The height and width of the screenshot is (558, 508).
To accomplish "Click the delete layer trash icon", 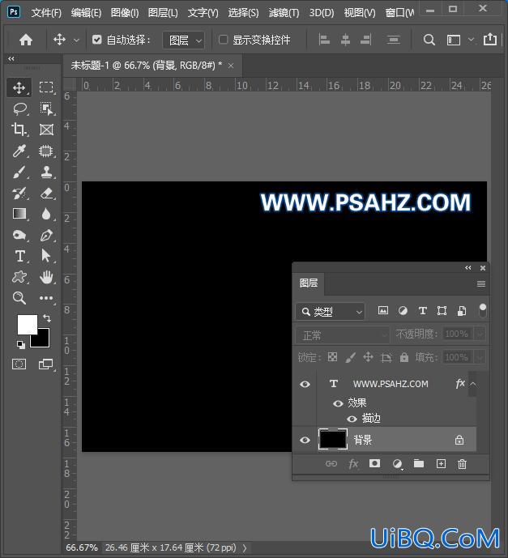I will coord(462,464).
